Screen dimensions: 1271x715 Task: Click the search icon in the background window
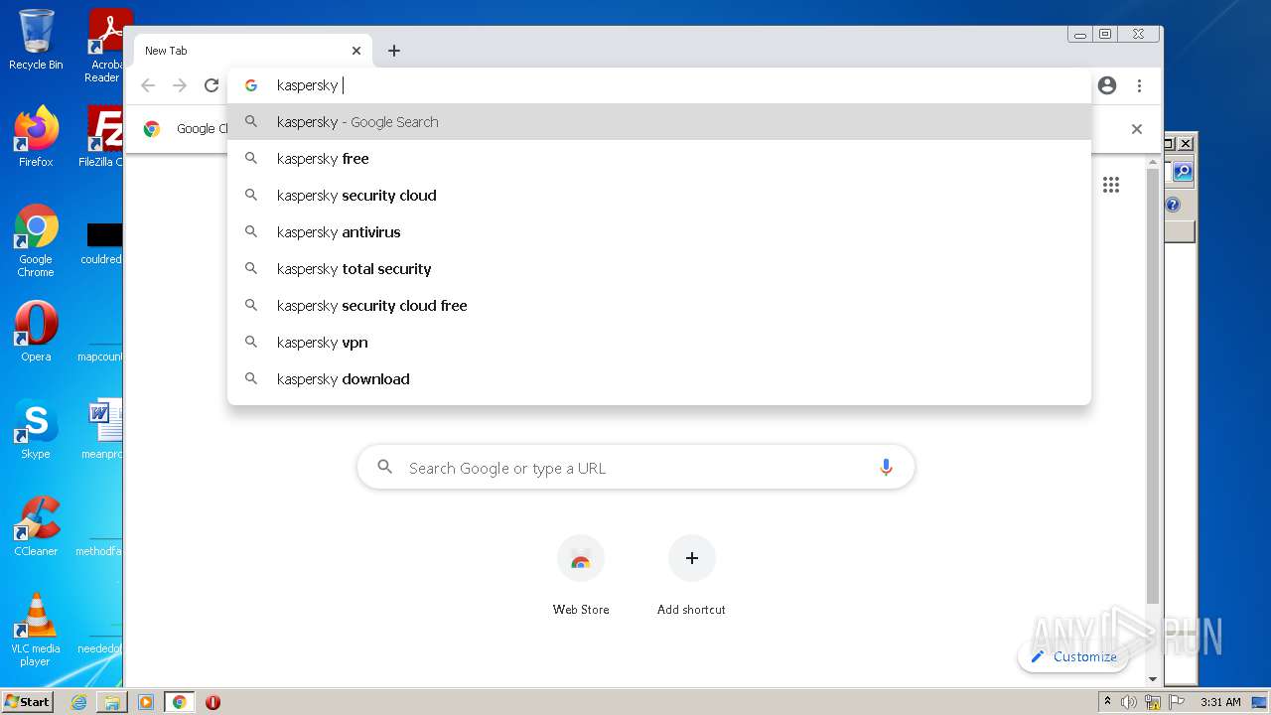coord(1183,172)
